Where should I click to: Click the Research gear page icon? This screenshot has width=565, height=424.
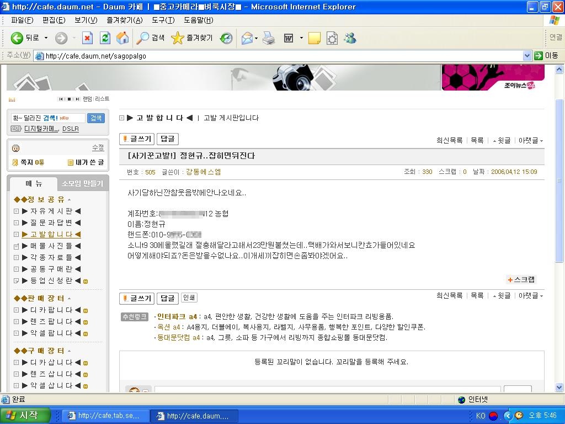click(x=332, y=38)
